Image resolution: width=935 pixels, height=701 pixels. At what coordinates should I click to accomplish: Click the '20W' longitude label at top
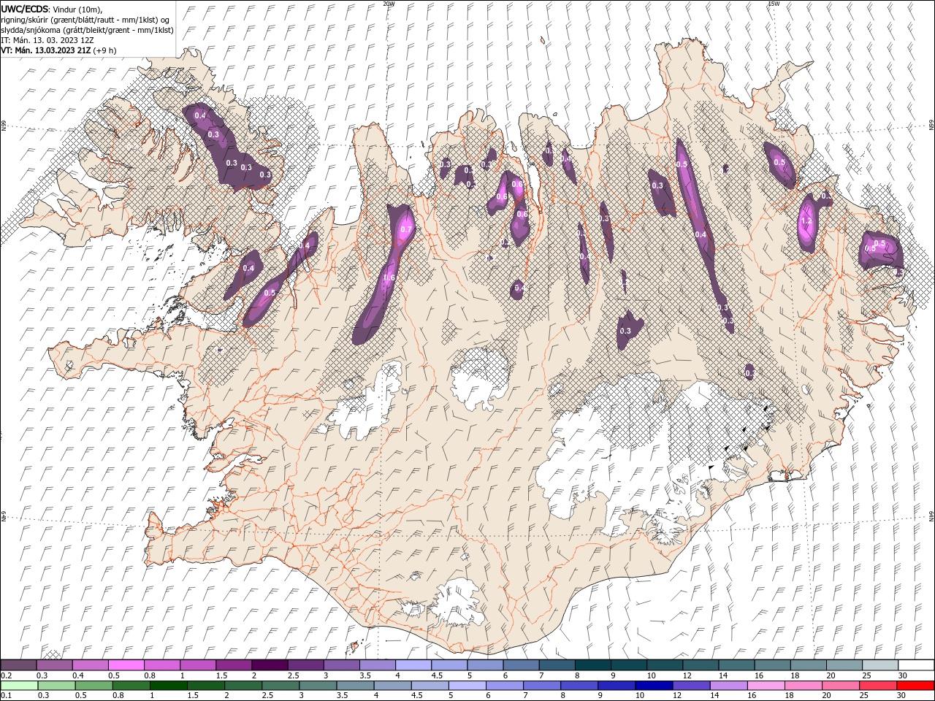point(389,4)
